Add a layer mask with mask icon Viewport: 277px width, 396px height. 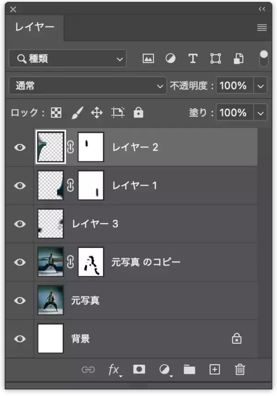point(139,369)
